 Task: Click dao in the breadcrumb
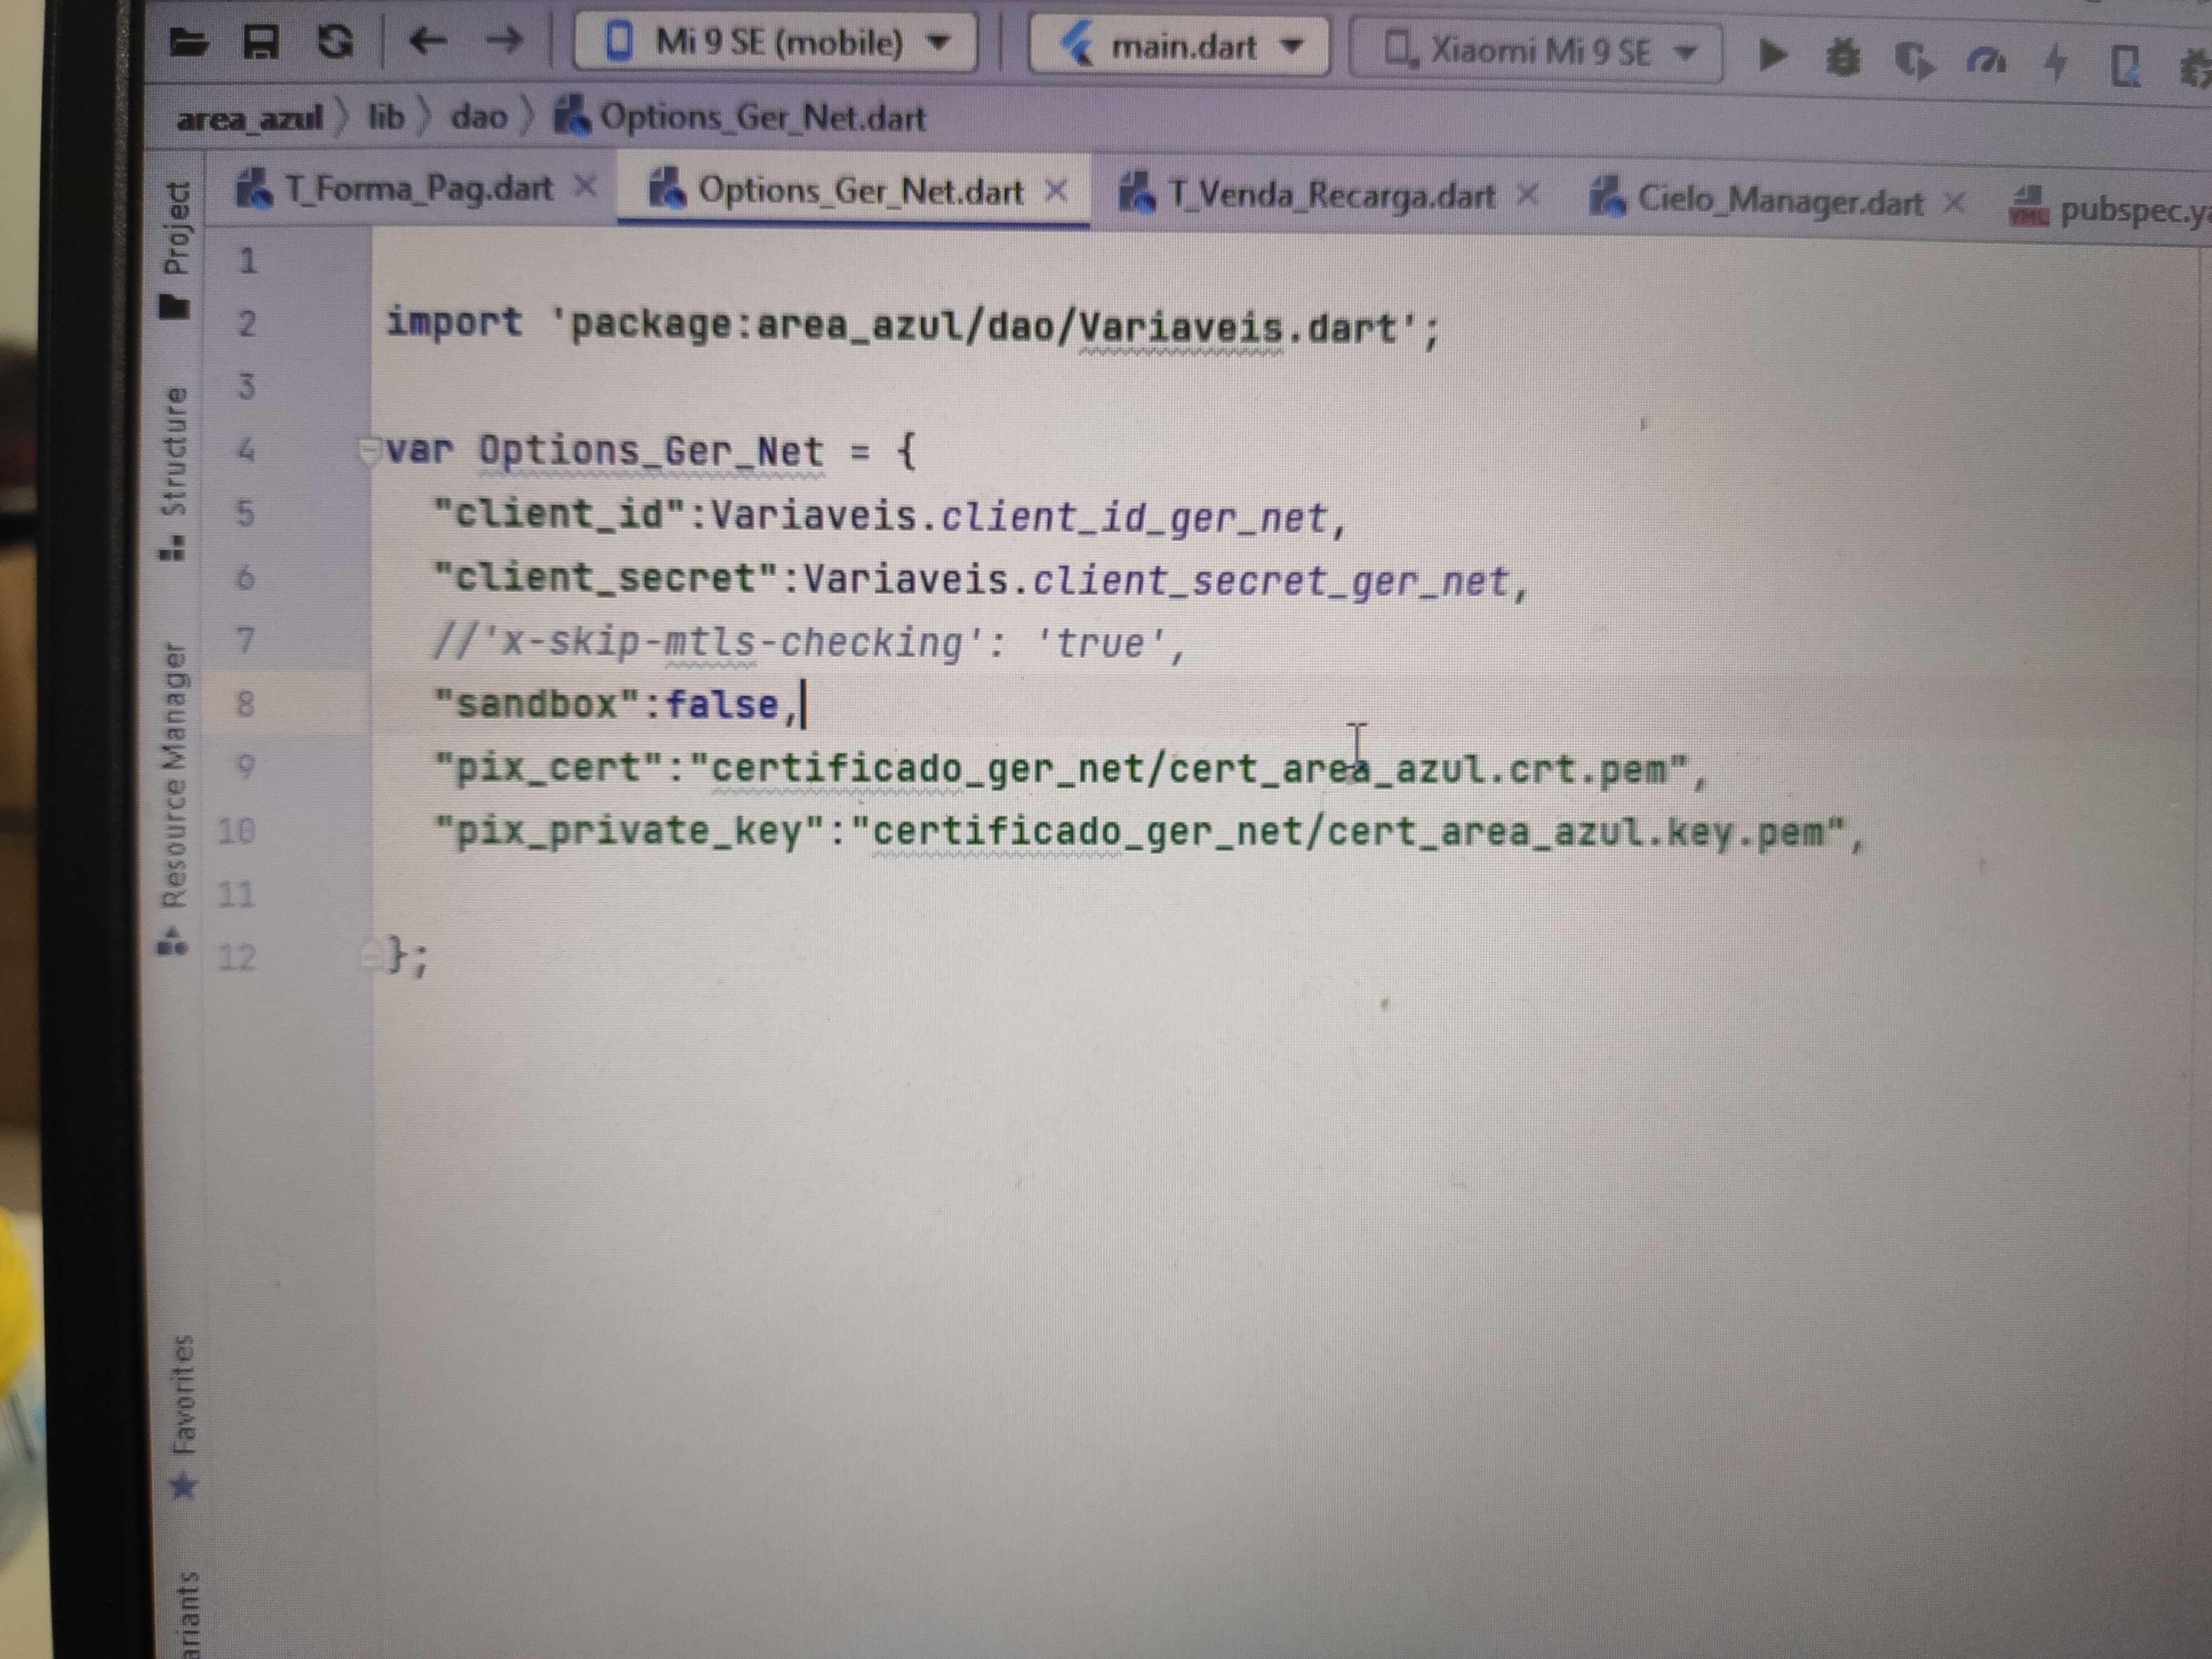click(479, 117)
